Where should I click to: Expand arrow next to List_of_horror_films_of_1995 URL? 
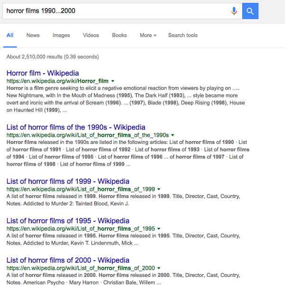[159, 229]
